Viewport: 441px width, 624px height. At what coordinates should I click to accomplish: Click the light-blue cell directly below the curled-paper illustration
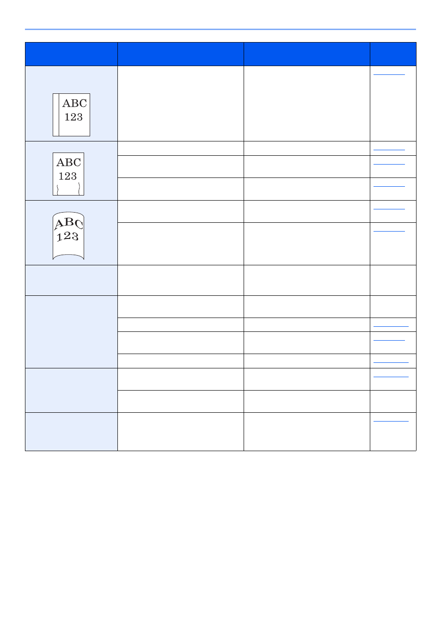click(x=71, y=280)
